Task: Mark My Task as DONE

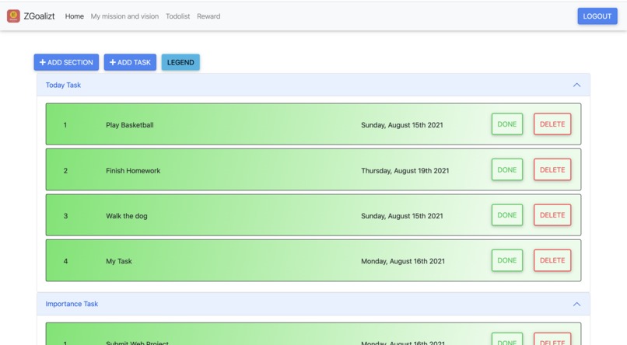Action: pyautogui.click(x=507, y=260)
